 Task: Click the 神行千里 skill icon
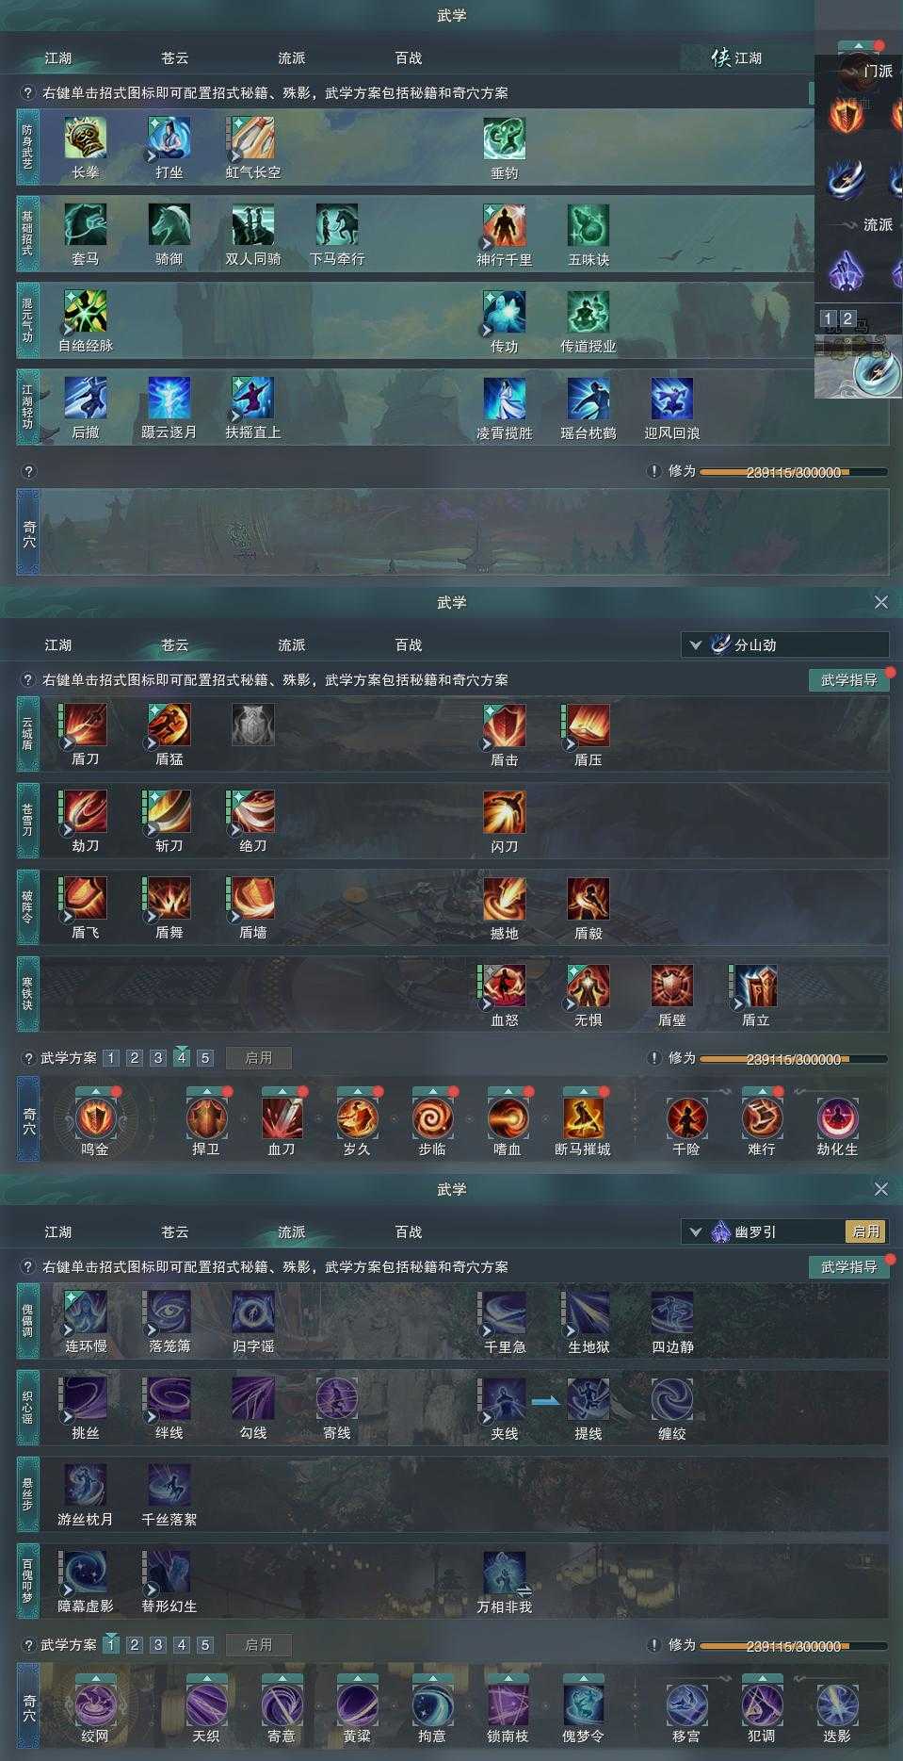(505, 225)
